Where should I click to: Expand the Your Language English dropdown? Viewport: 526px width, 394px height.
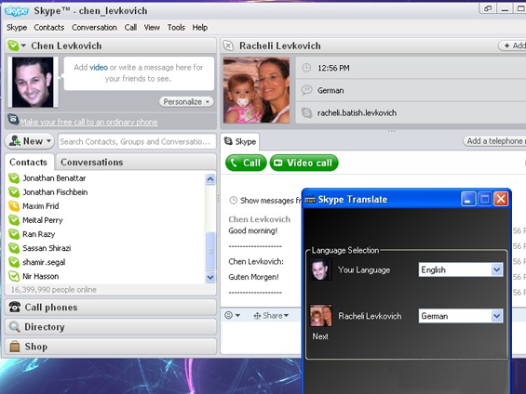(497, 269)
